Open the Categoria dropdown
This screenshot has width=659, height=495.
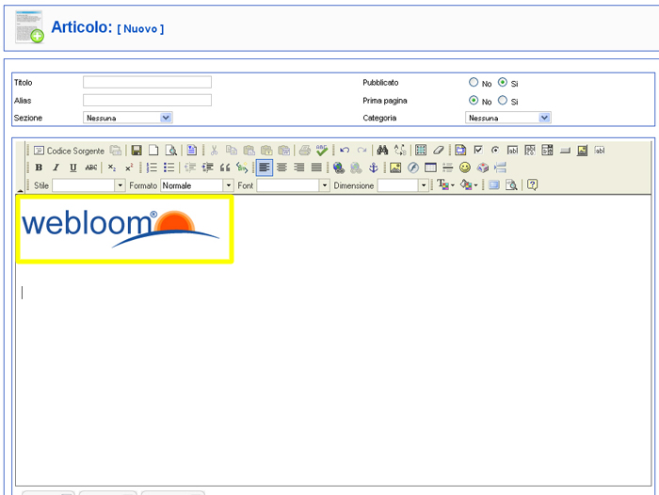click(x=508, y=118)
